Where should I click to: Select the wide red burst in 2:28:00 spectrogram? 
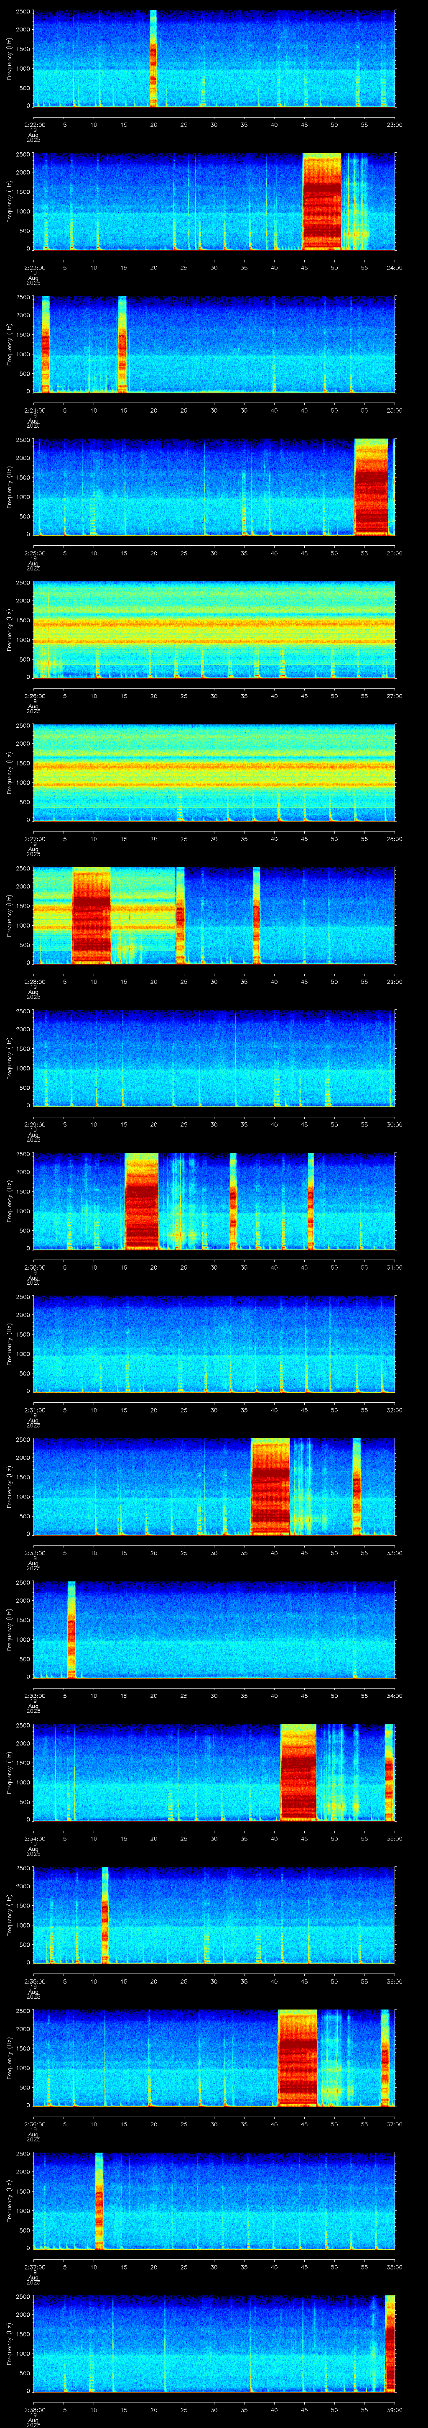(x=91, y=915)
